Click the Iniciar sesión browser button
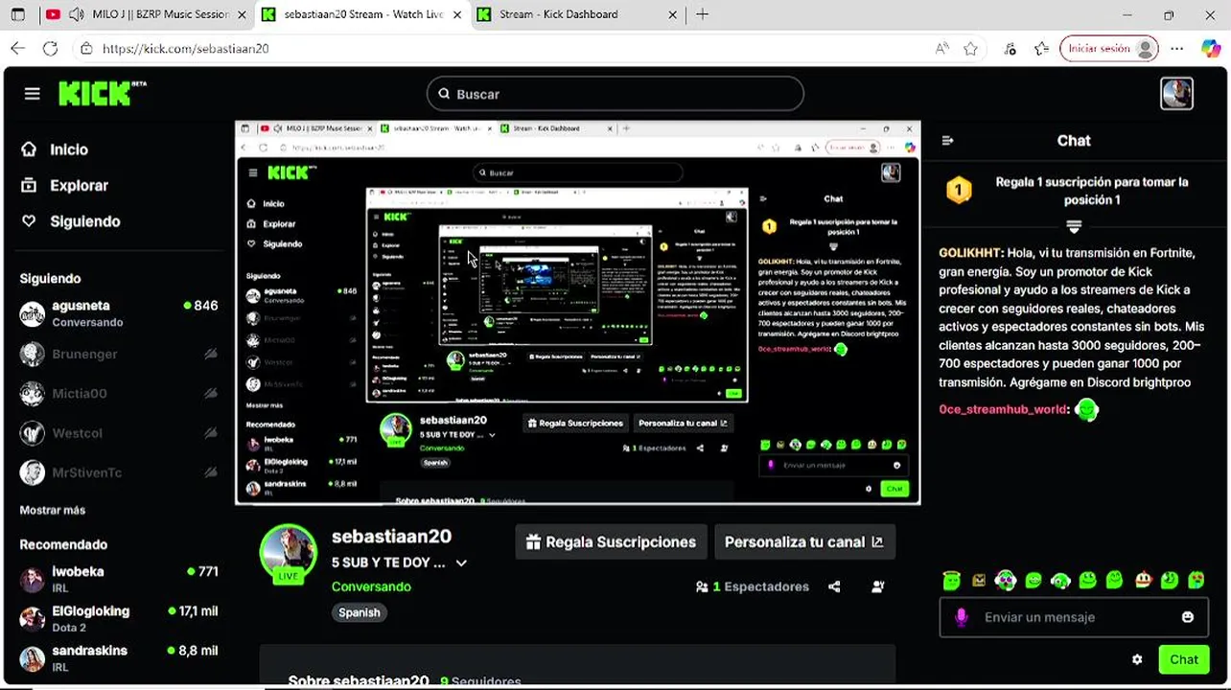1231x690 pixels. pyautogui.click(x=1108, y=49)
